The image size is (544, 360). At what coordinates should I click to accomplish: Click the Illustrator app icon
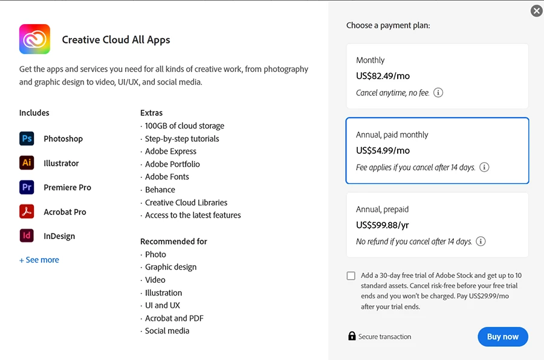coord(27,163)
